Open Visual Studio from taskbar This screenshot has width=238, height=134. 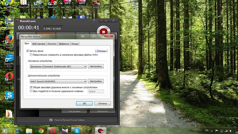pyautogui.click(x=65, y=131)
